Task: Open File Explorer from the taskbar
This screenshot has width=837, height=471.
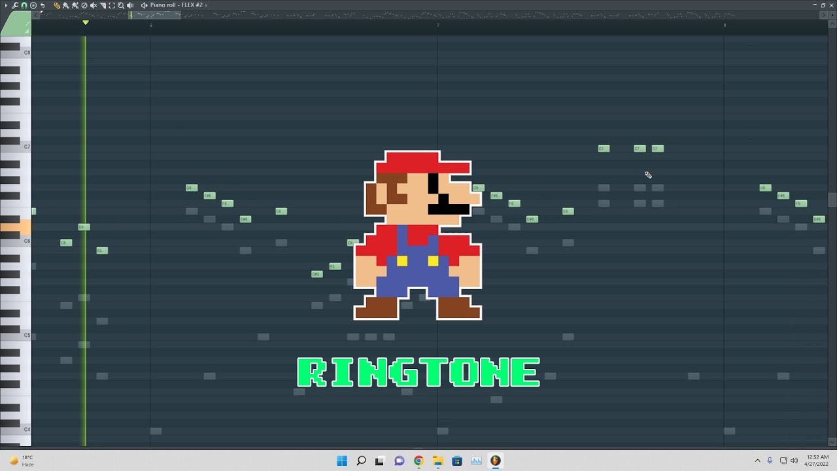Action: tap(437, 461)
